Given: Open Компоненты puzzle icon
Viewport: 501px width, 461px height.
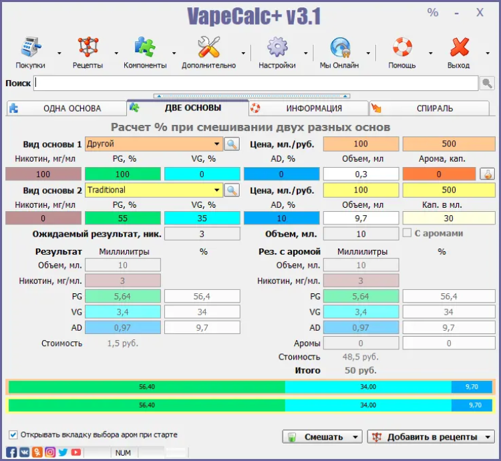Looking at the screenshot, I should [145, 48].
